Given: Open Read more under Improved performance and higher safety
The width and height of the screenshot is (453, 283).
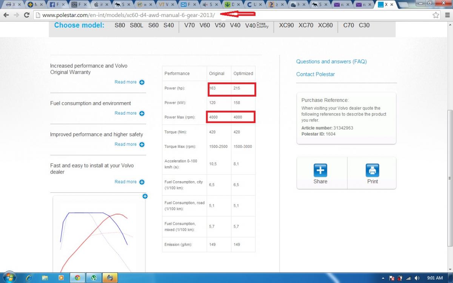Looking at the screenshot, I should coord(126,145).
